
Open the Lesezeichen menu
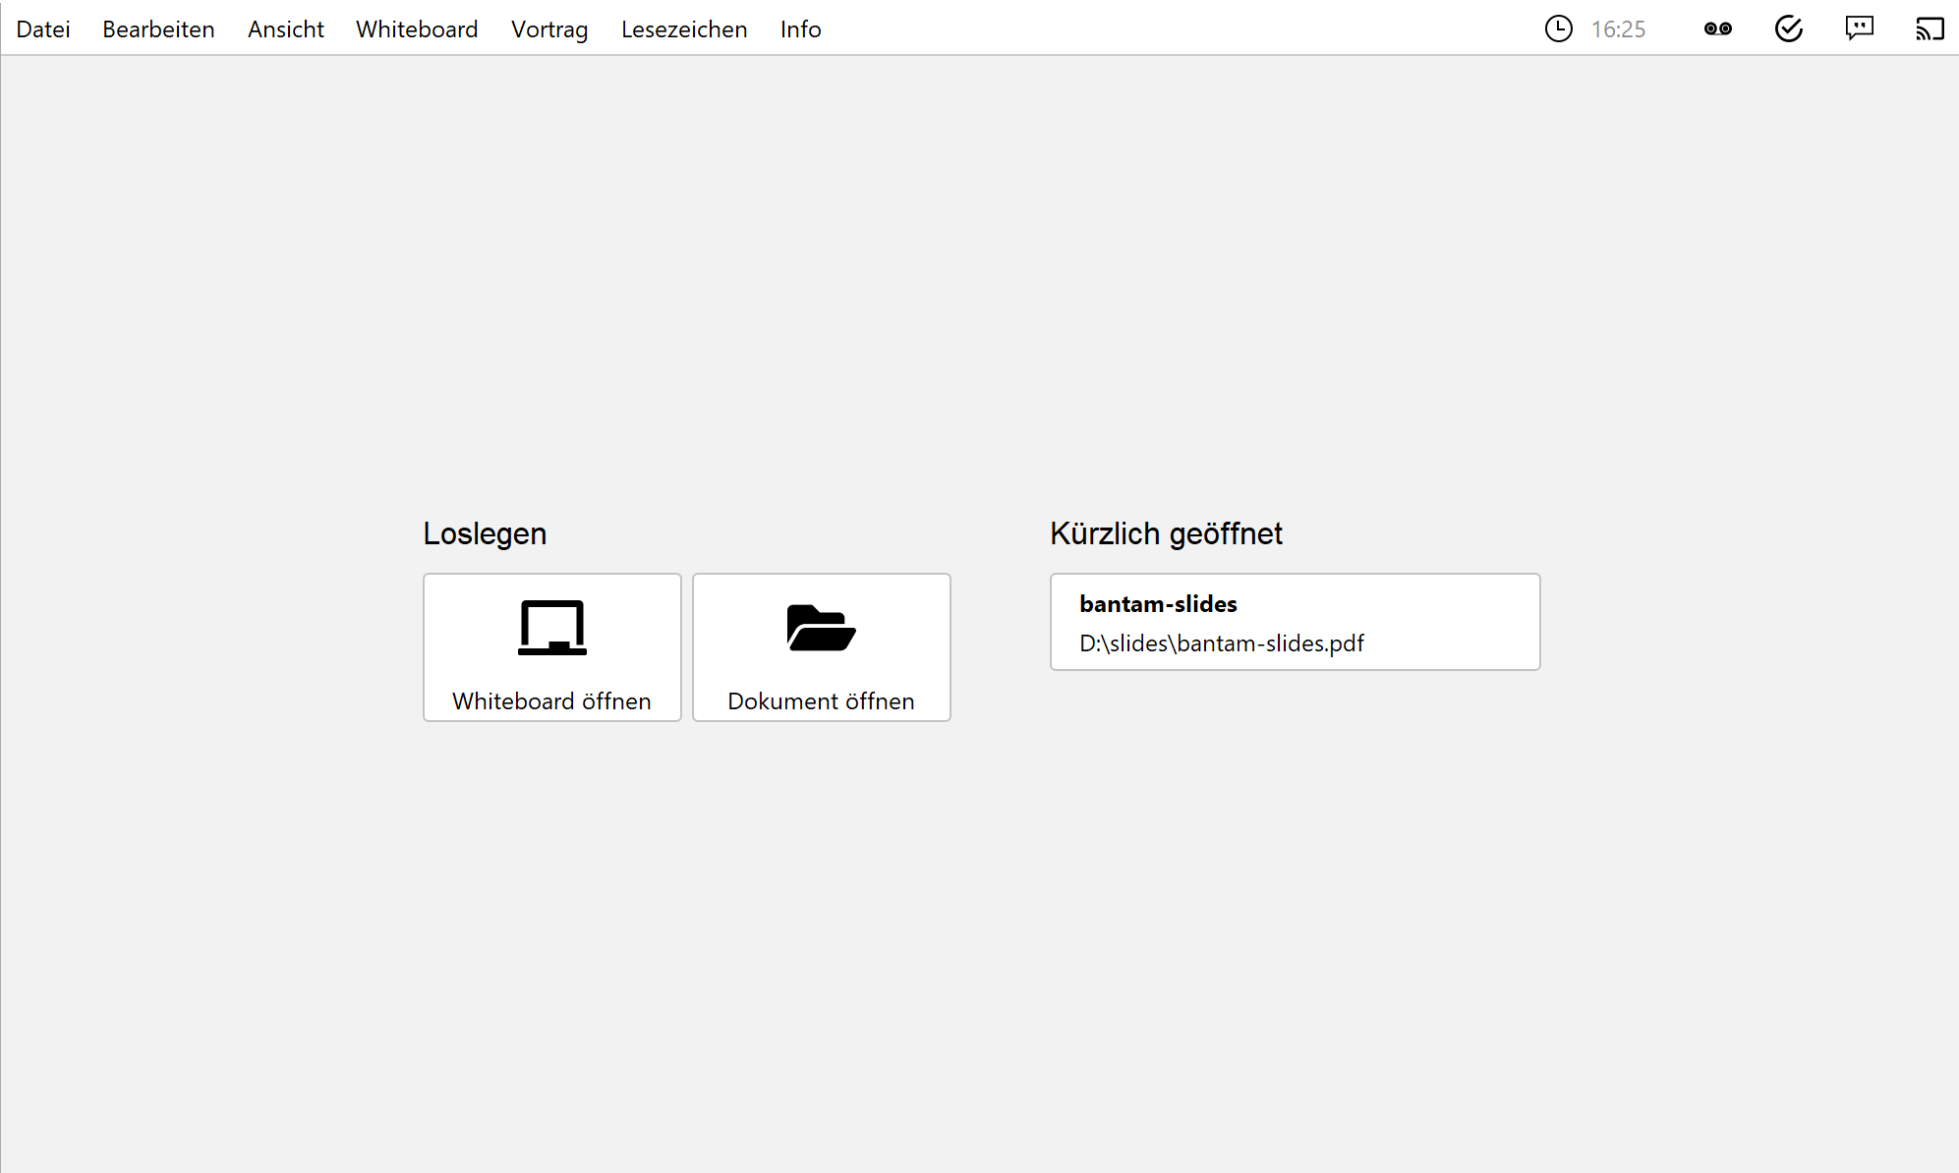click(684, 29)
